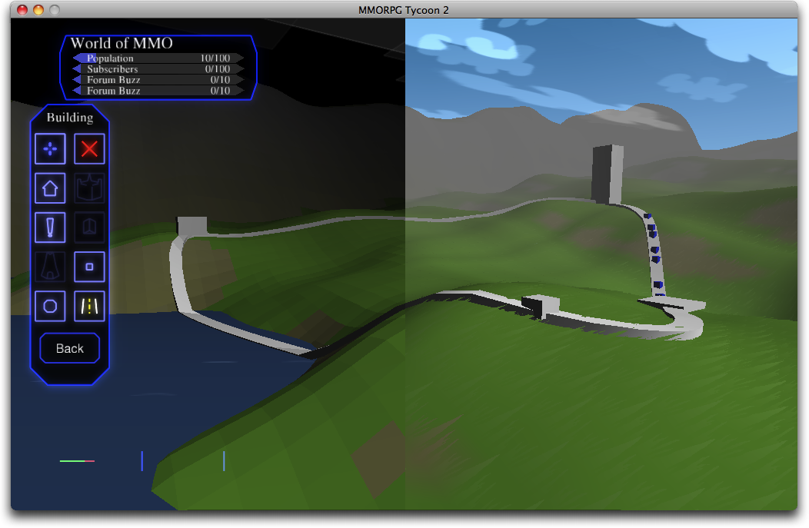Minimize the window with the yellow button

point(38,10)
